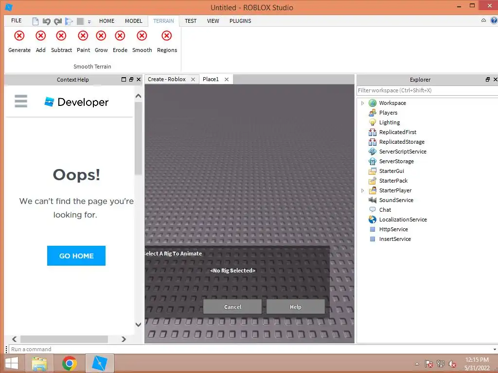Switch to the VIEW ribbon tab
Image resolution: width=498 pixels, height=373 pixels.
click(213, 21)
